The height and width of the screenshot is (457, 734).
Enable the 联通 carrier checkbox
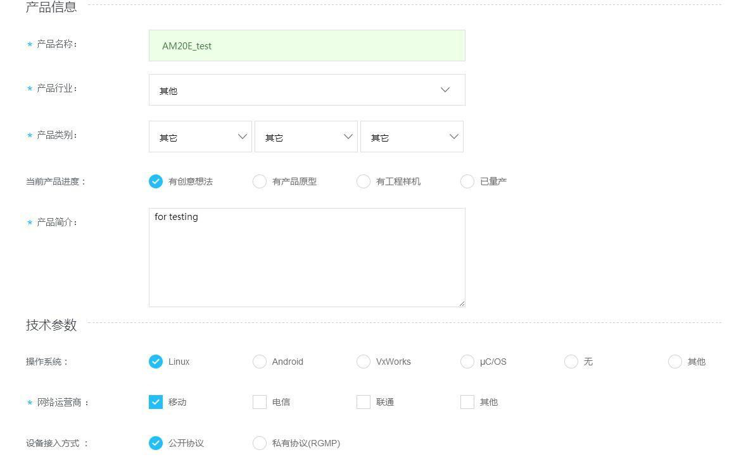(364, 401)
